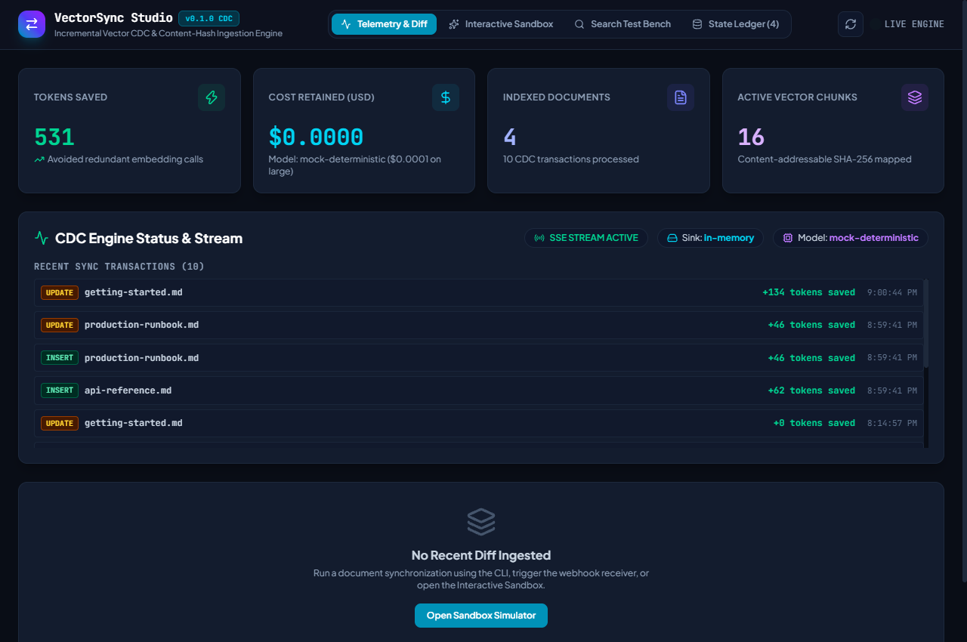Viewport: 967px width, 642px height.
Task: Click the INSERT badge on api-reference.md
Action: (60, 390)
